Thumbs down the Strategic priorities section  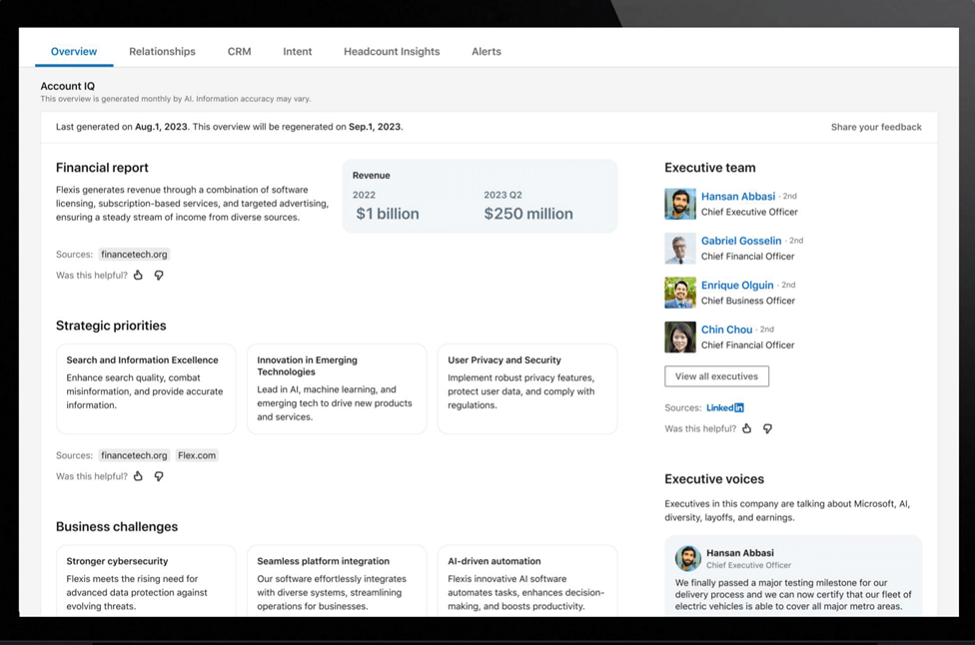pyautogui.click(x=159, y=477)
